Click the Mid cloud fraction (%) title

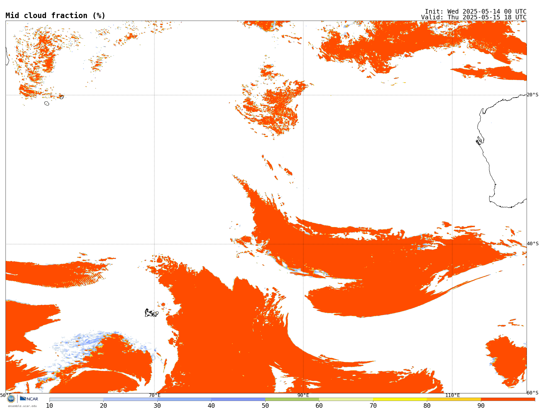[55, 16]
